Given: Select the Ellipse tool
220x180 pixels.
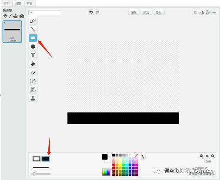Looking at the screenshot, I should point(33,47).
